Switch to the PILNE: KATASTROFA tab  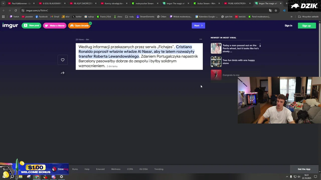click(237, 3)
